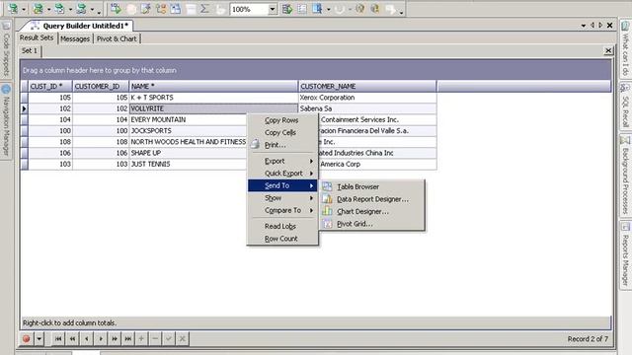Click the checkmark post-edit navigator button

point(169,339)
